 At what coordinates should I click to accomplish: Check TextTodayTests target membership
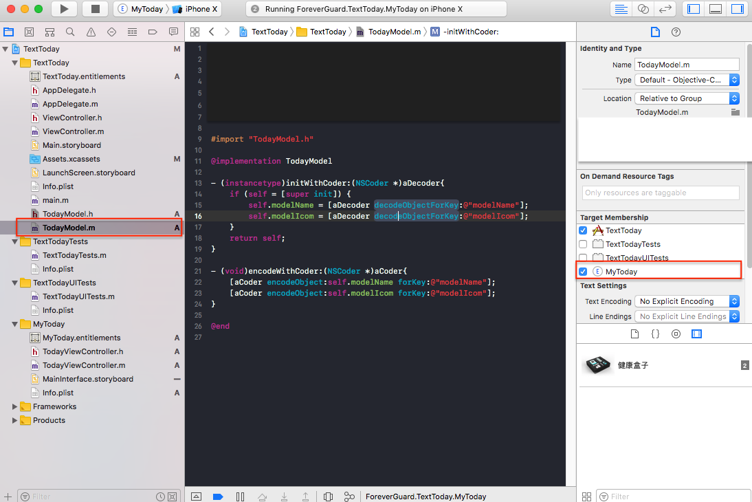583,244
